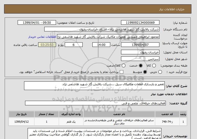Choose the متوسط purchase type radio
The width and height of the screenshot is (197, 139).
[x=145, y=72]
